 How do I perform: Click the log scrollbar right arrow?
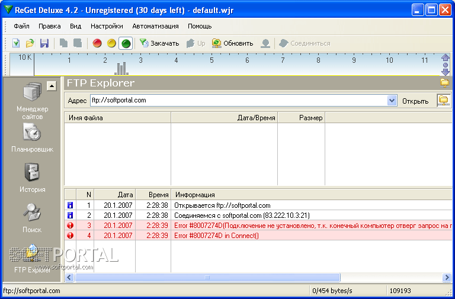[x=447, y=277]
